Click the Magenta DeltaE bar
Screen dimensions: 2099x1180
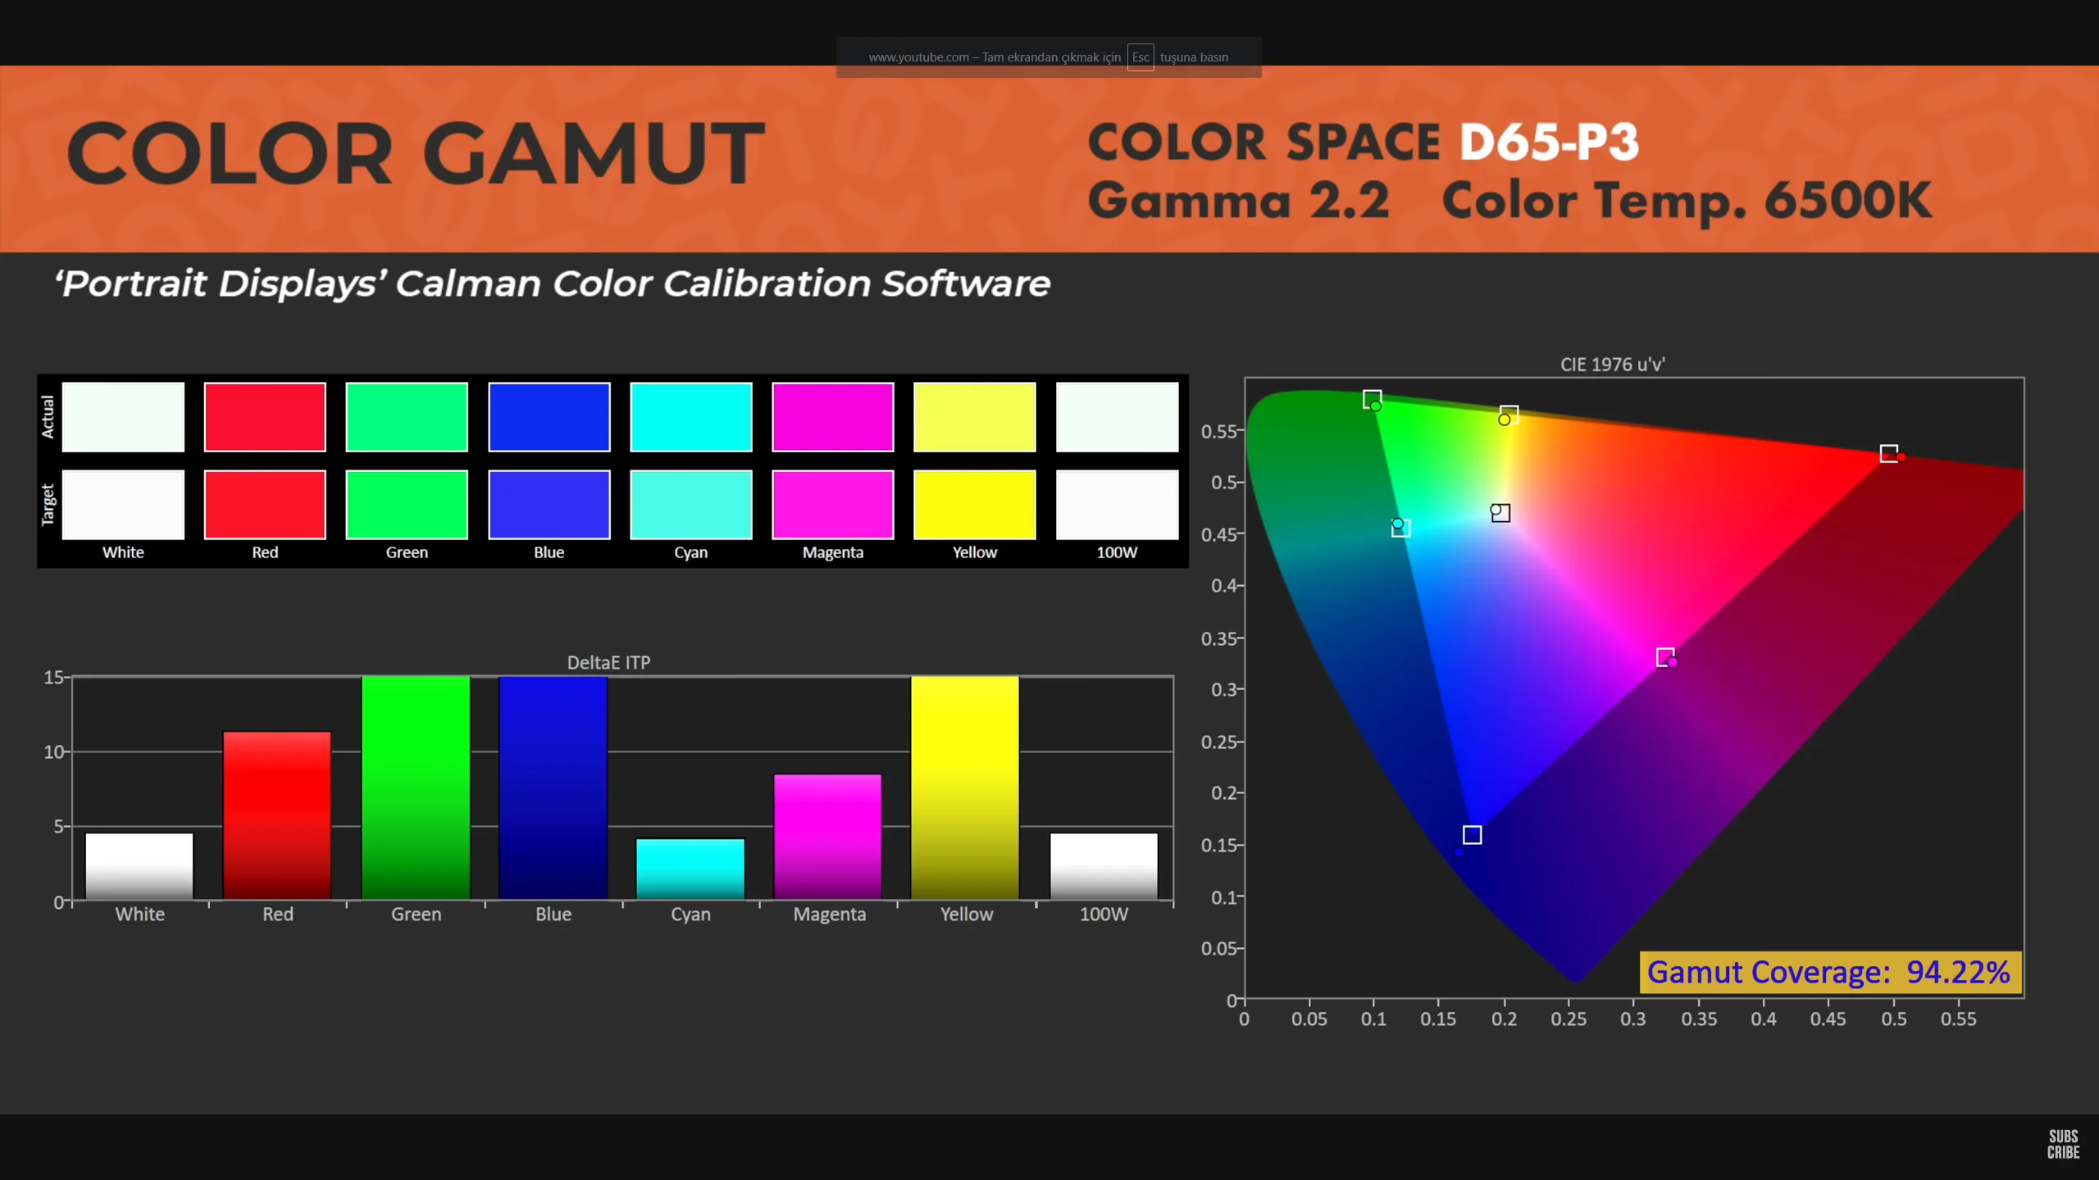[827, 836]
